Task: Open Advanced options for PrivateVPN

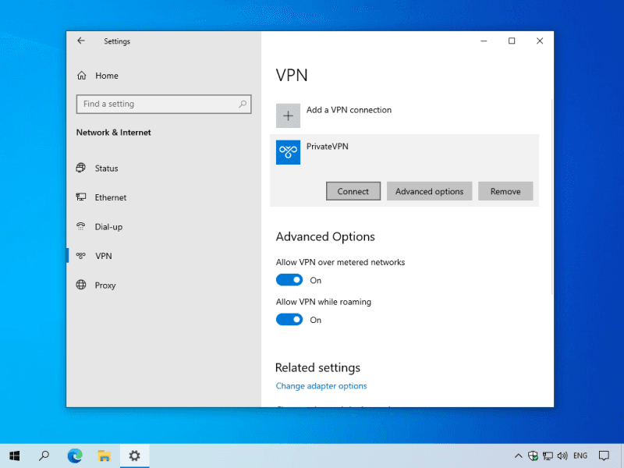Action: point(429,191)
